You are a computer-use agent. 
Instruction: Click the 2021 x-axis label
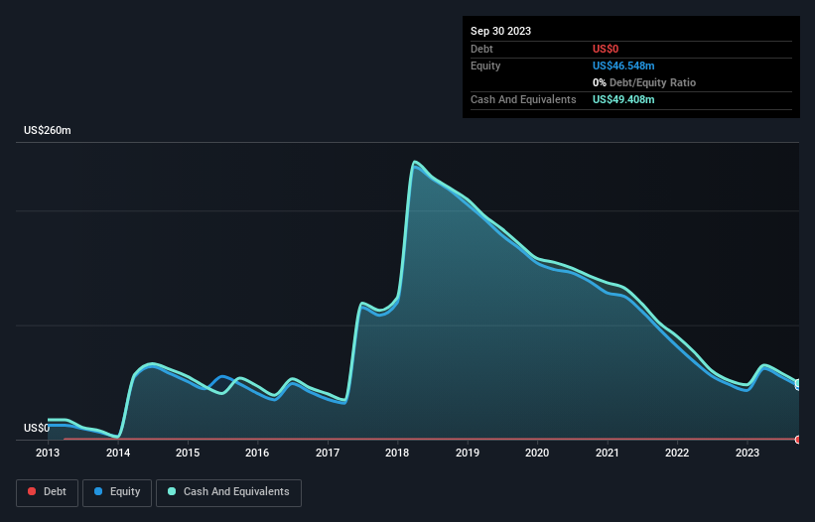(x=608, y=453)
